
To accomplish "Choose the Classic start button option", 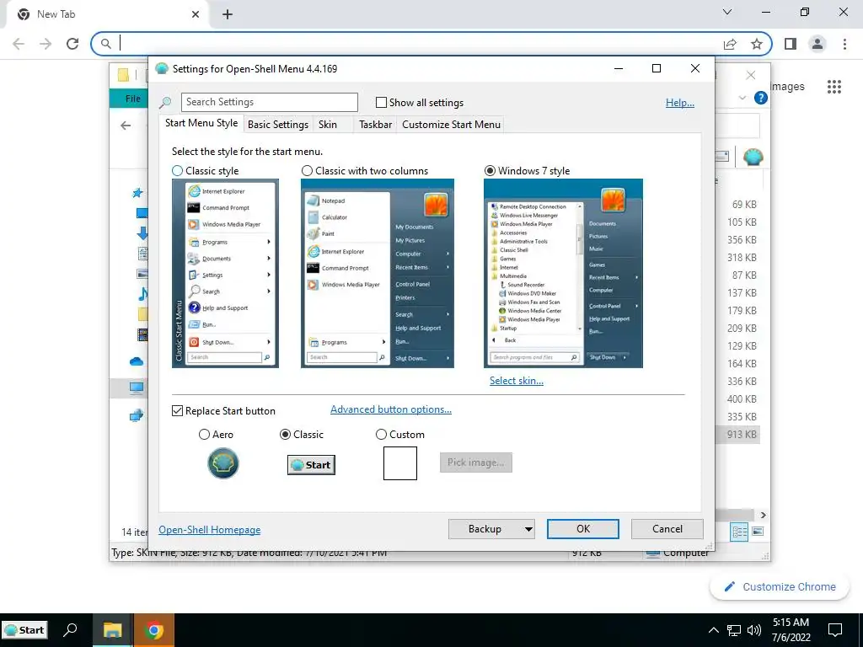I will (x=285, y=434).
